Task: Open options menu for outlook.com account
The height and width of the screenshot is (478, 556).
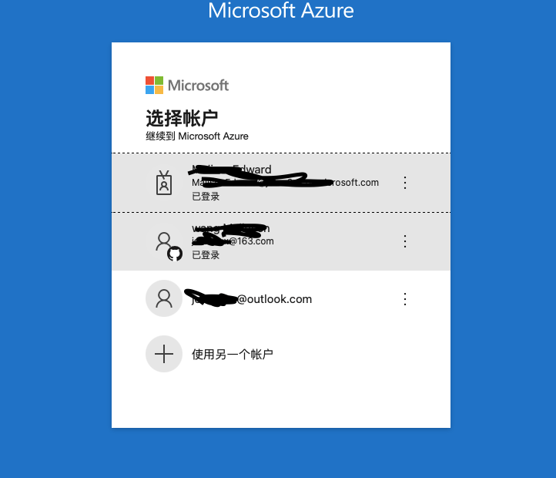Action: click(405, 299)
